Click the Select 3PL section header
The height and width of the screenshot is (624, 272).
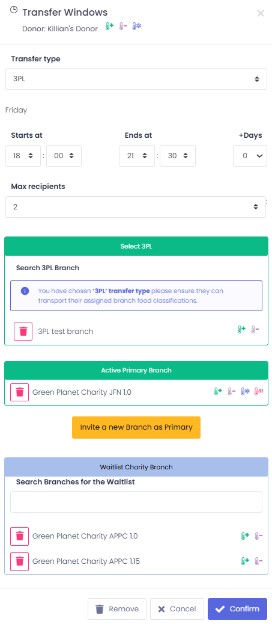(136, 246)
